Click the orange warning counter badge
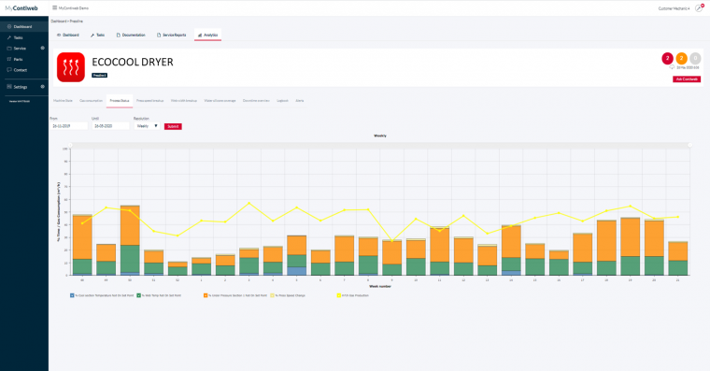Viewport: 710px width, 371px height. point(681,58)
